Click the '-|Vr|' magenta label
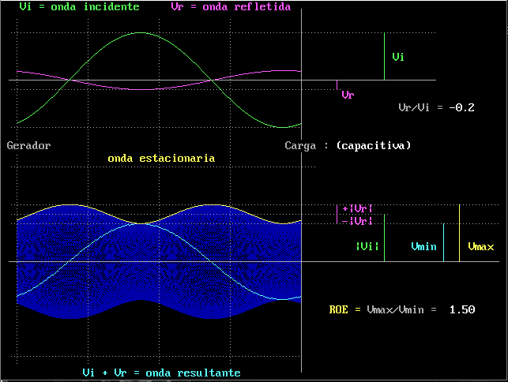The width and height of the screenshot is (508, 382). 357,221
